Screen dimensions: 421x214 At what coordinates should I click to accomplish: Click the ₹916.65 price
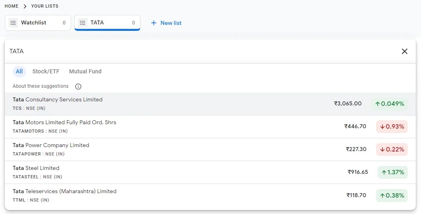(x=358, y=172)
